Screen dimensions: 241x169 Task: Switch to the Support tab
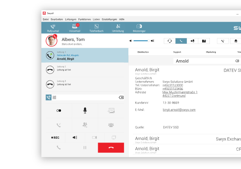177,52
